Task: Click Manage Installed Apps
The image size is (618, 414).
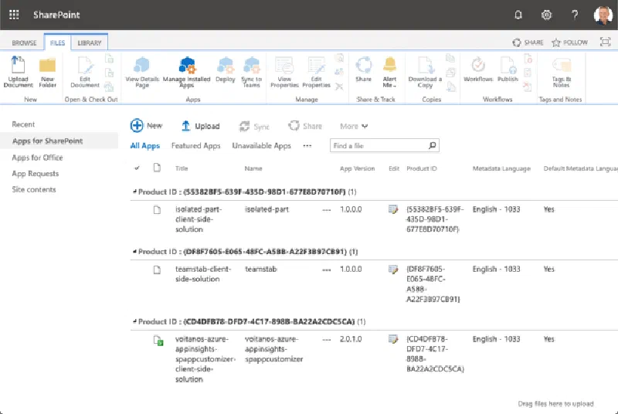Action: click(x=187, y=72)
